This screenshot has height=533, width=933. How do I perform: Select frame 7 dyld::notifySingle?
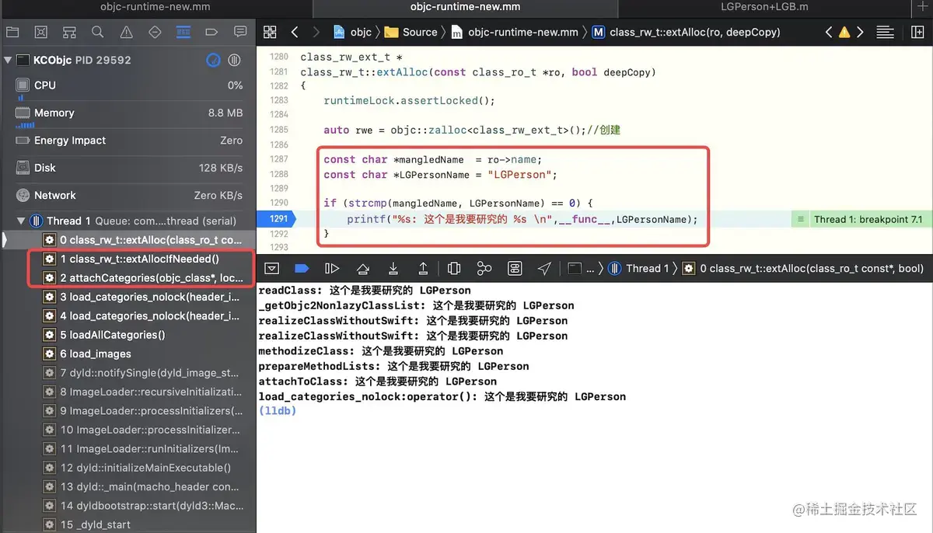(128, 373)
